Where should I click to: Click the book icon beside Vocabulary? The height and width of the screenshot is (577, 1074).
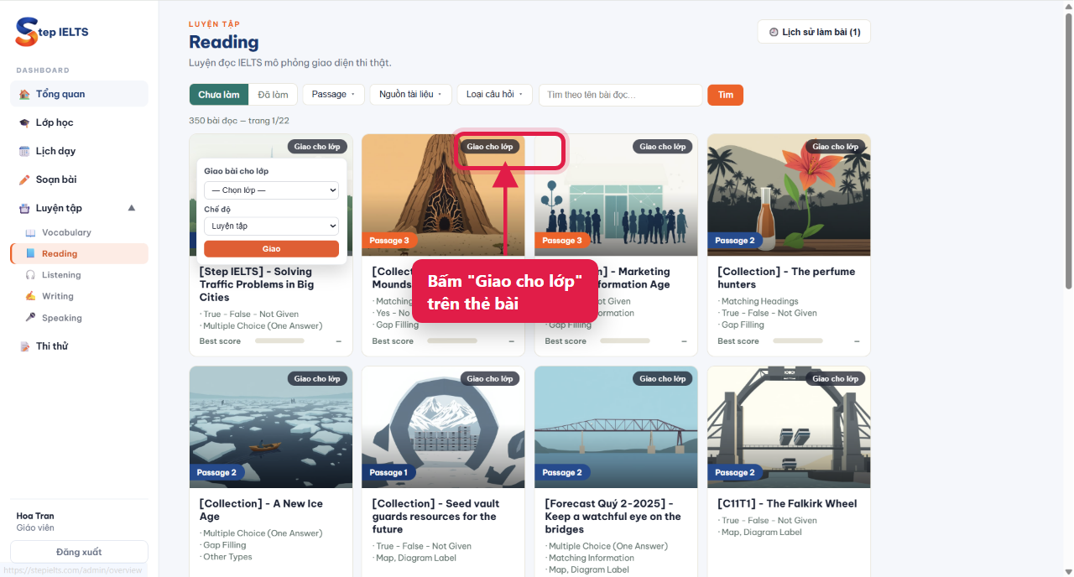pyautogui.click(x=30, y=232)
